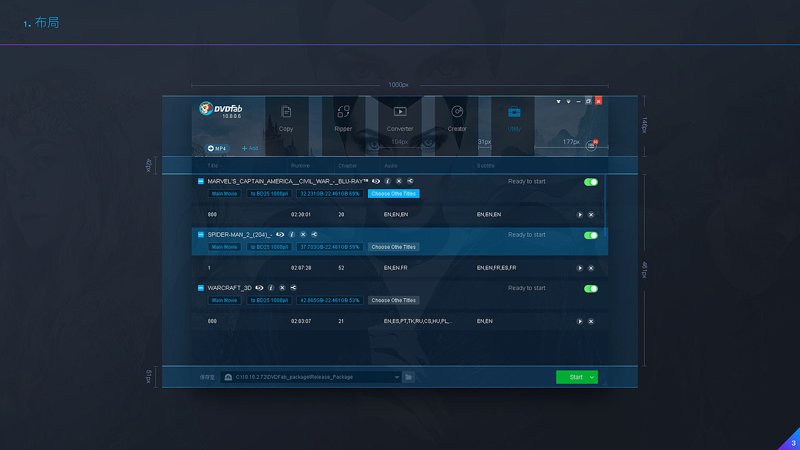
Task: Show info for Captain America Civil War
Action: point(387,181)
